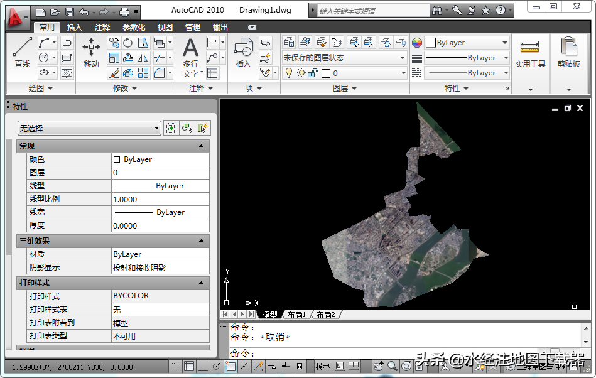Activate the Move (移动) tool
596x378 pixels.
coord(91,52)
